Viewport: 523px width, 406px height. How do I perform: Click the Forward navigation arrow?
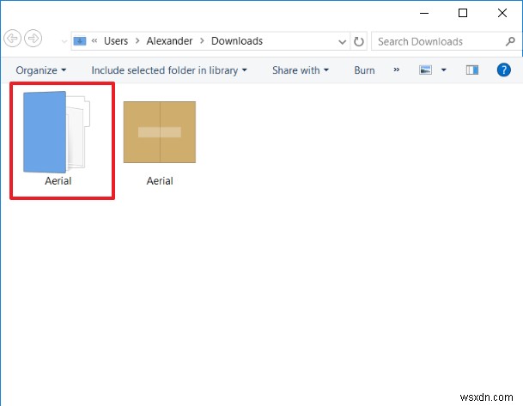click(x=33, y=39)
